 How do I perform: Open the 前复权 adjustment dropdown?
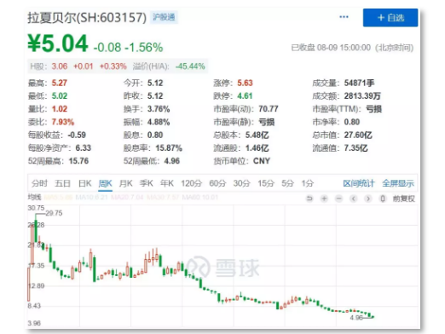click(x=404, y=199)
